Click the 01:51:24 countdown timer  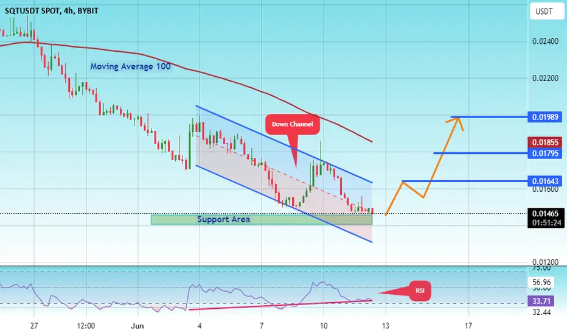point(545,223)
